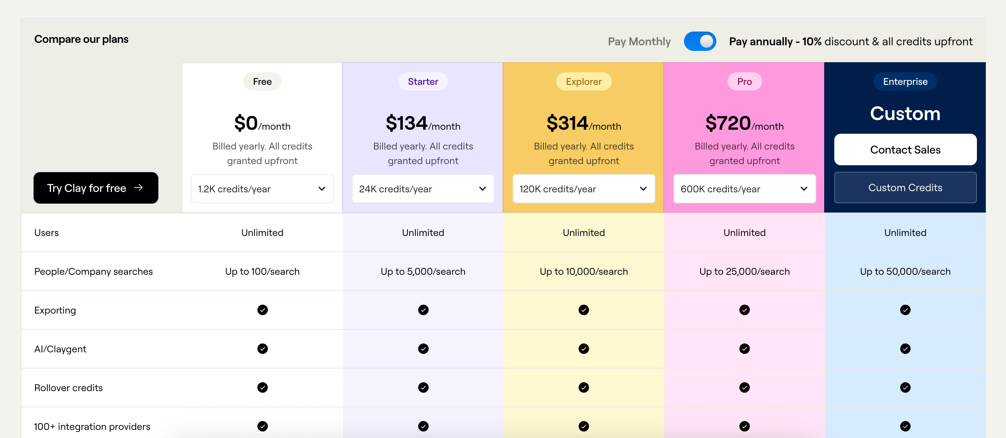
Task: Click Exporting checkmark under Free plan
Action: [x=263, y=310]
